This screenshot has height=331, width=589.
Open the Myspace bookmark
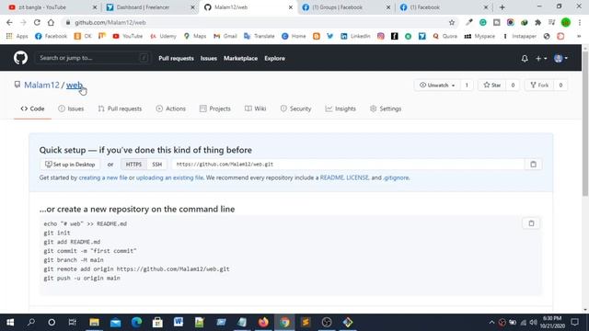point(479,36)
